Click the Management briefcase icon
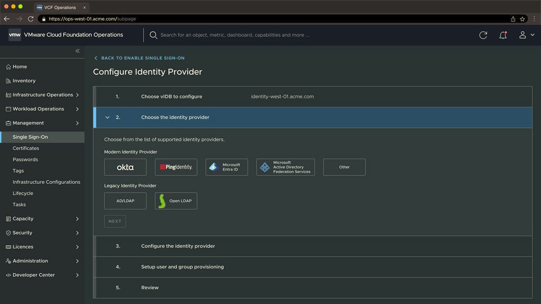The image size is (541, 304). (x=8, y=123)
